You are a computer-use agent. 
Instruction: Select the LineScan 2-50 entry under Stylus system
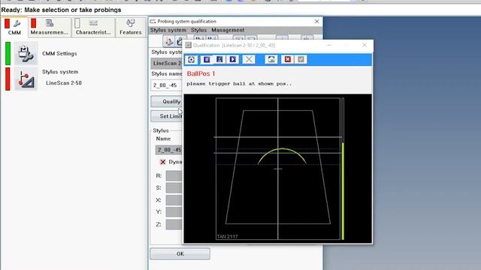click(64, 83)
